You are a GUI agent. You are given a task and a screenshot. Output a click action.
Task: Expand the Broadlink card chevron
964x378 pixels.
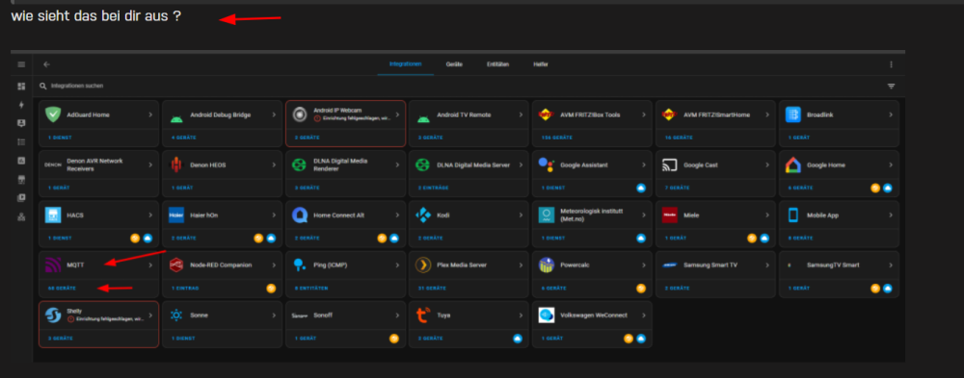[x=891, y=114]
